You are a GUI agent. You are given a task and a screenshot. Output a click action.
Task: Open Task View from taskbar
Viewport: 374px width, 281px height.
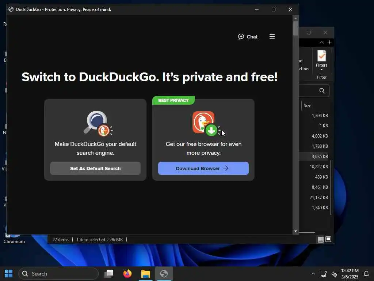[109, 274]
